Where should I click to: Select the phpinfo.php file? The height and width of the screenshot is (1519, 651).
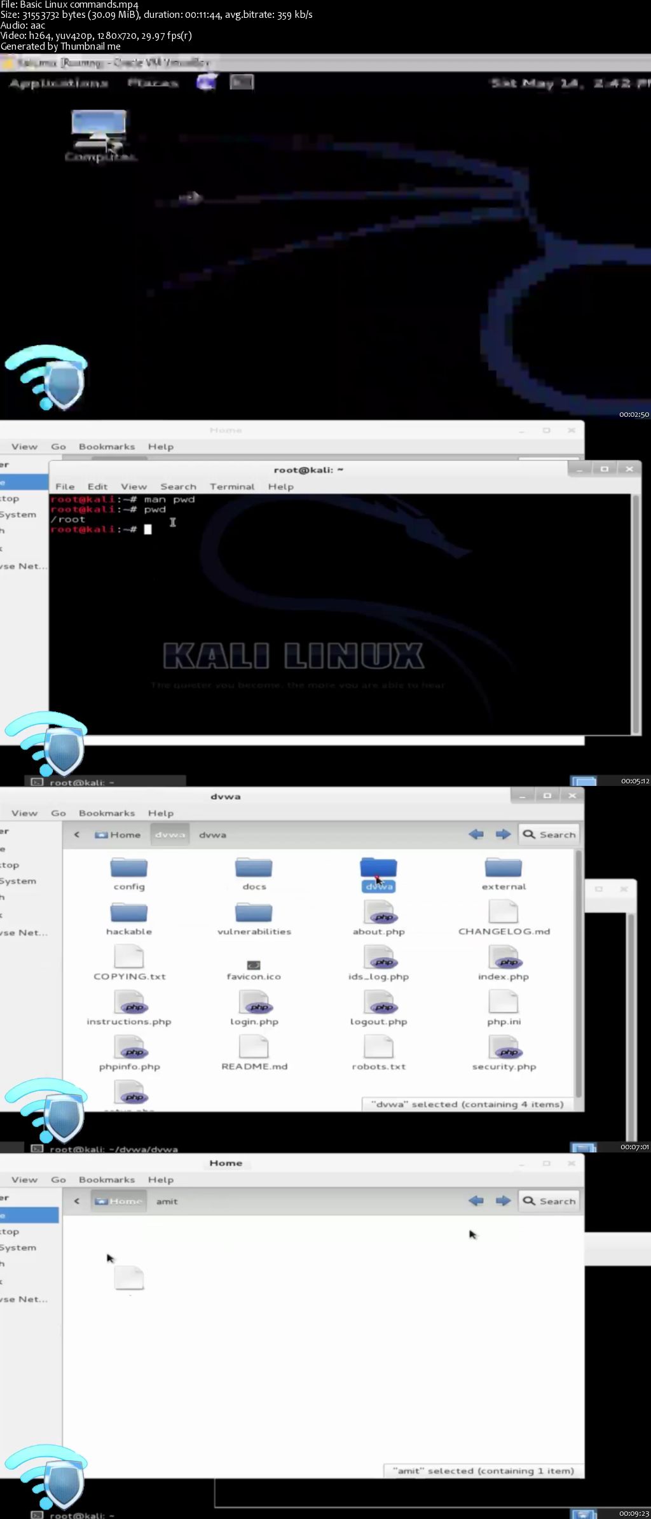(129, 1053)
